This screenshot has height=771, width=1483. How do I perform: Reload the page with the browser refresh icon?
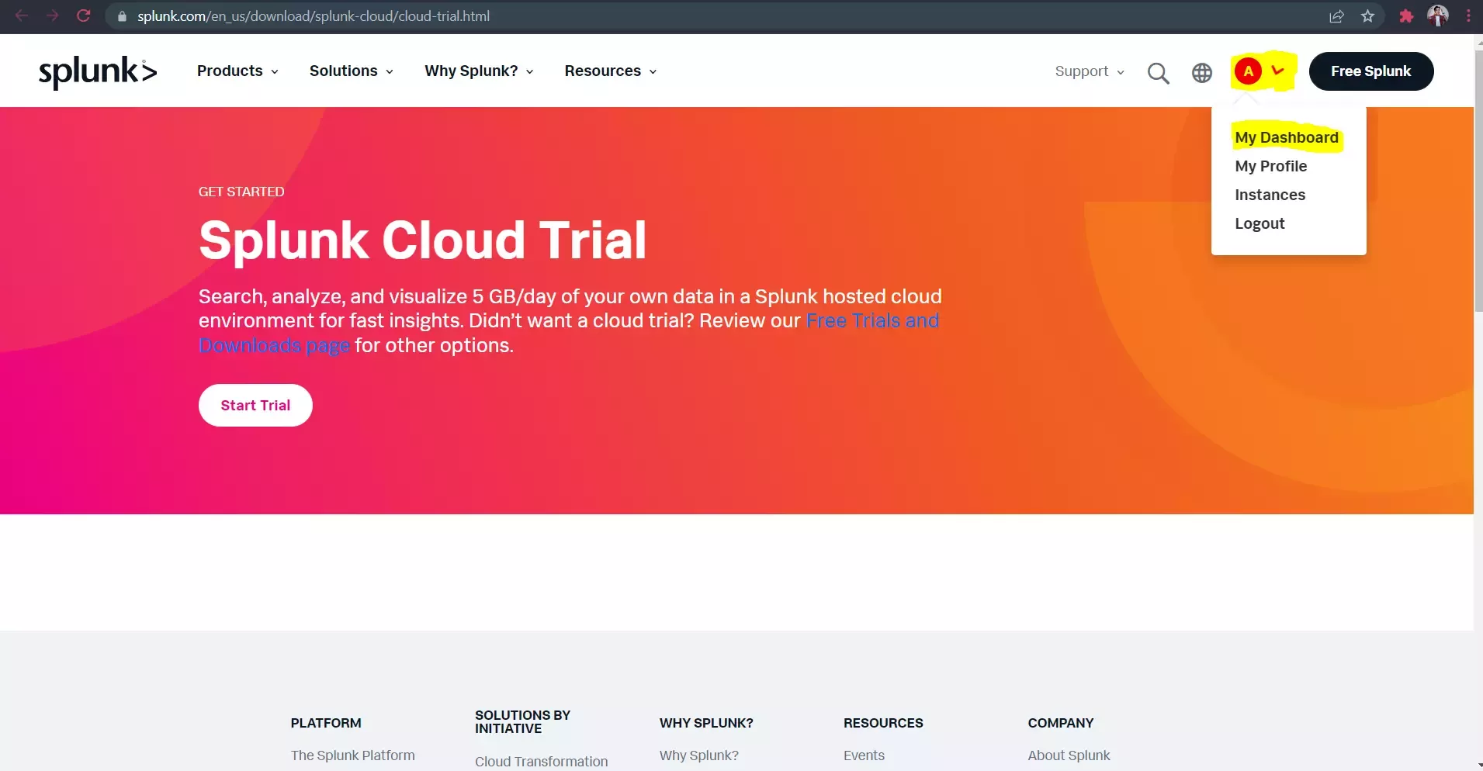tap(84, 16)
